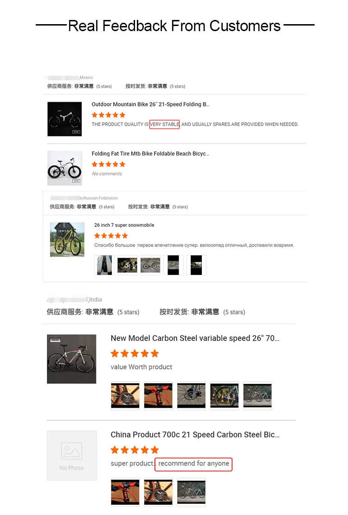Viewport: 348px width, 515px height.
Task: Click the five stars under Outdoor Mountain Bike
Action: click(108, 115)
